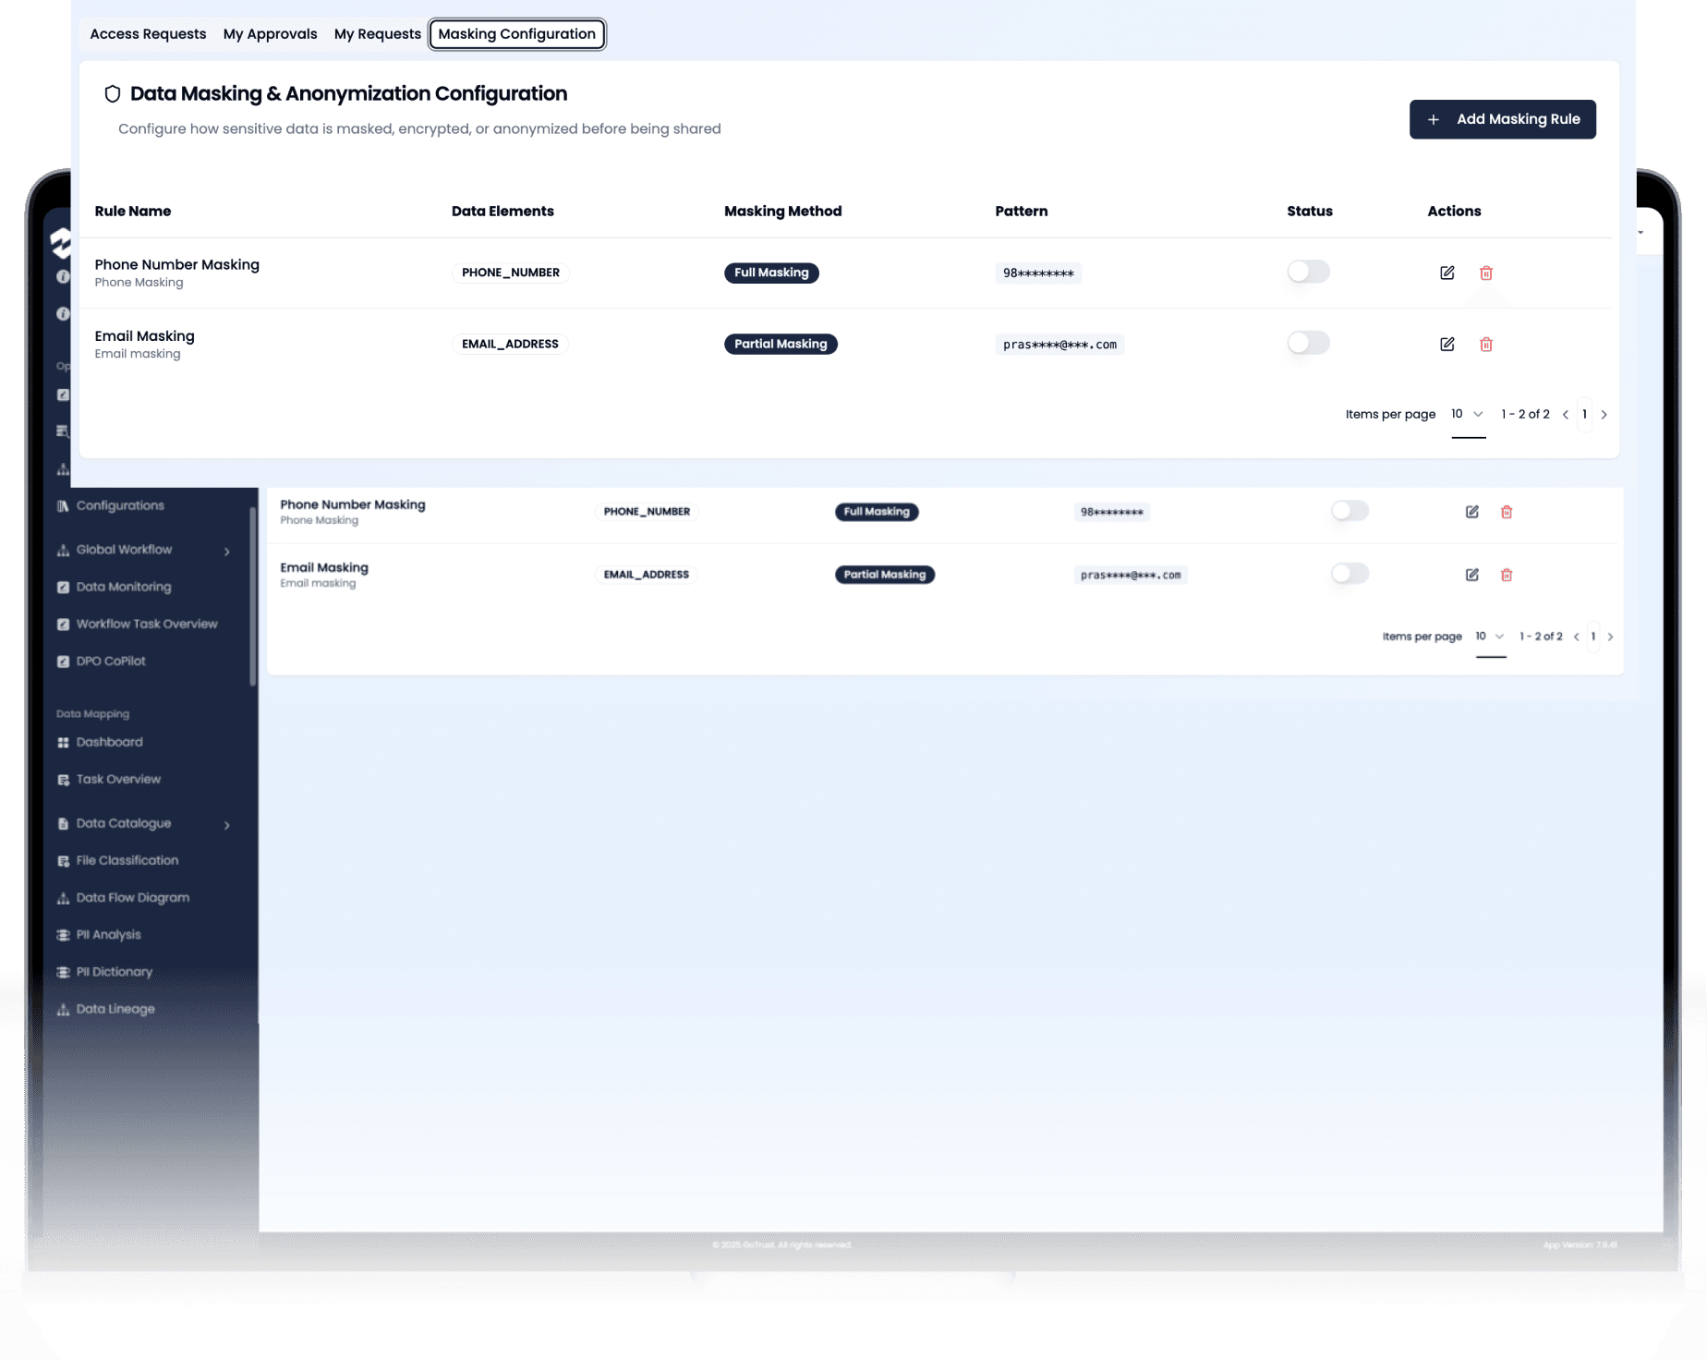Click Data Lineage sidebar icon
The width and height of the screenshot is (1707, 1360).
[x=63, y=1009]
